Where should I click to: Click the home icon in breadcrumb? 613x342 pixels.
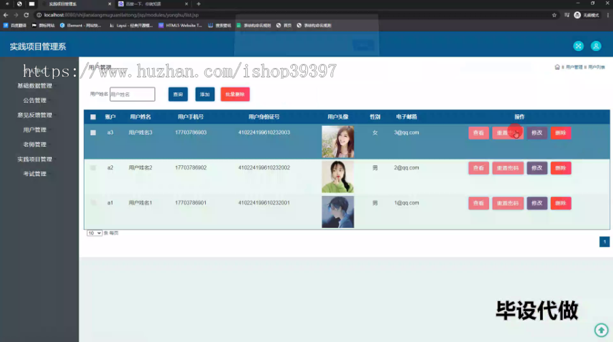tap(557, 67)
